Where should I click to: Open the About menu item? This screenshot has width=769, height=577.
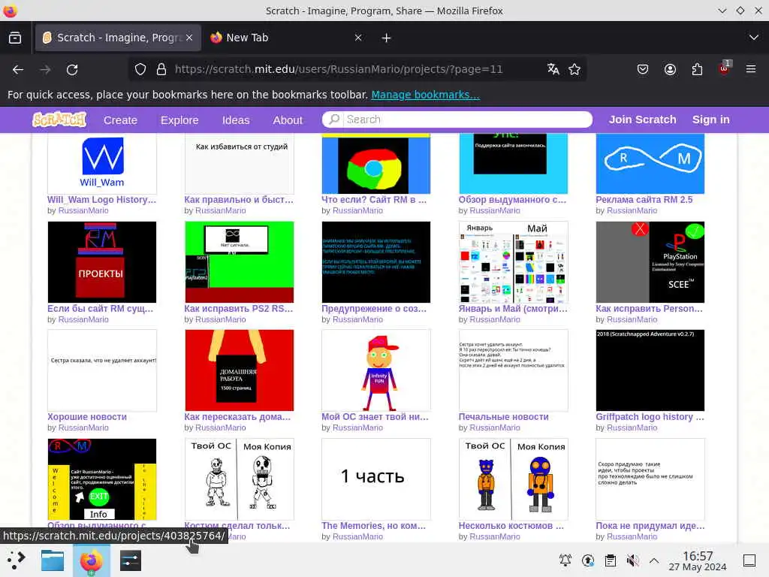pos(288,120)
